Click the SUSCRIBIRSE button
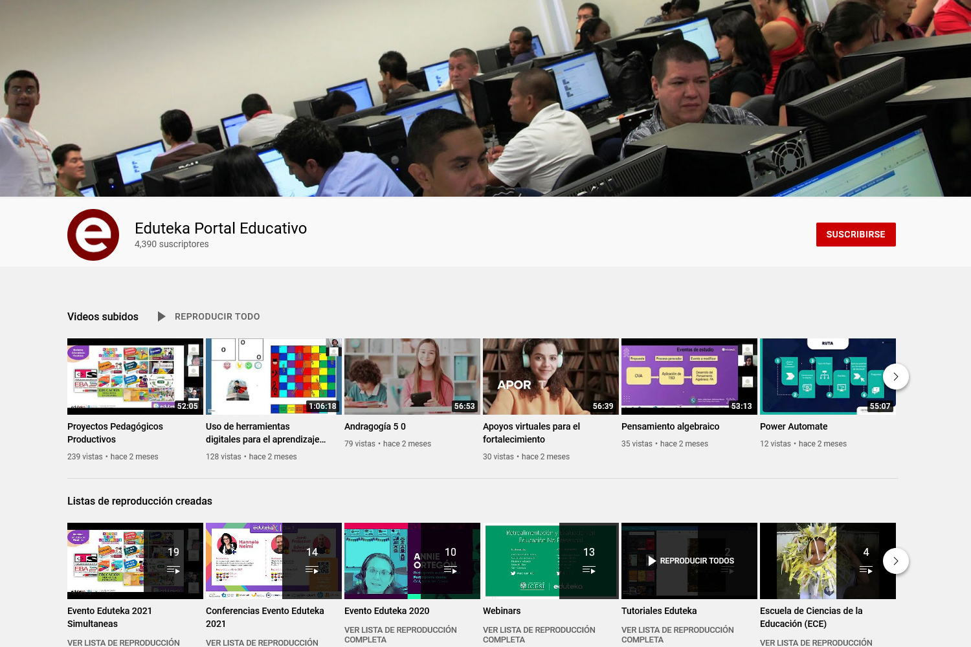971x647 pixels. click(x=856, y=234)
